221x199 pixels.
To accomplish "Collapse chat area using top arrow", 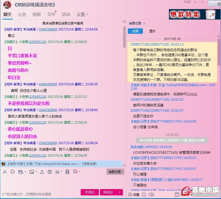I will 124,22.
